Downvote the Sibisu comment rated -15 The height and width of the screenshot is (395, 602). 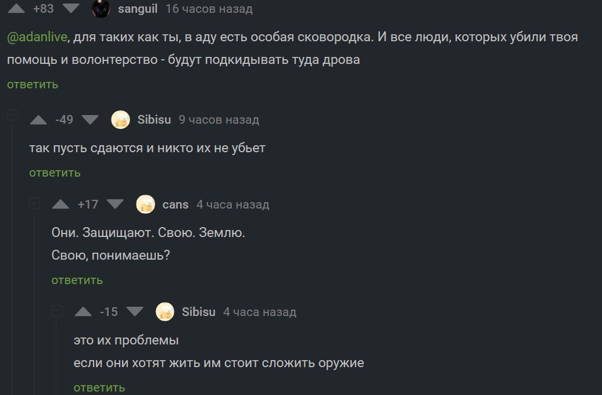point(135,311)
